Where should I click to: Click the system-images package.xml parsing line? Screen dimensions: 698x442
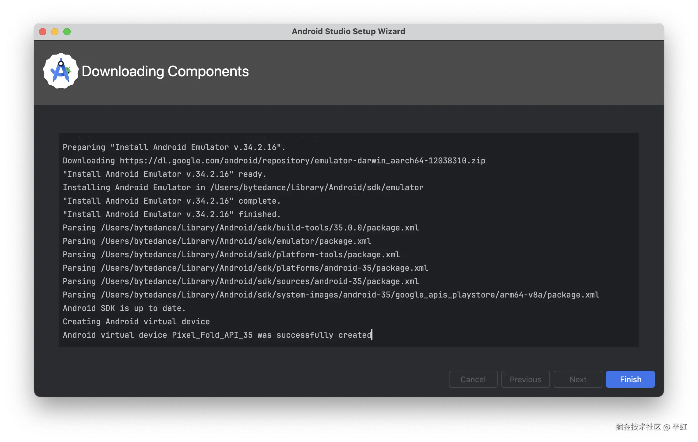331,295
